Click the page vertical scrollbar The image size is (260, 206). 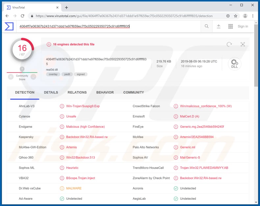coord(256,55)
